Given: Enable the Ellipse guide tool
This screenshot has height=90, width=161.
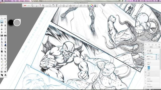Looking at the screenshot, I should [64, 5].
